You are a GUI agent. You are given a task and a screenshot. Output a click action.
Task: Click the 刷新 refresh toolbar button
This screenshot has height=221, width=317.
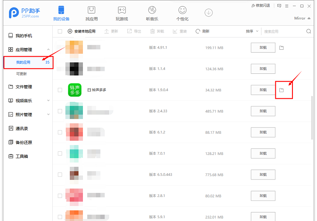pos(203,31)
